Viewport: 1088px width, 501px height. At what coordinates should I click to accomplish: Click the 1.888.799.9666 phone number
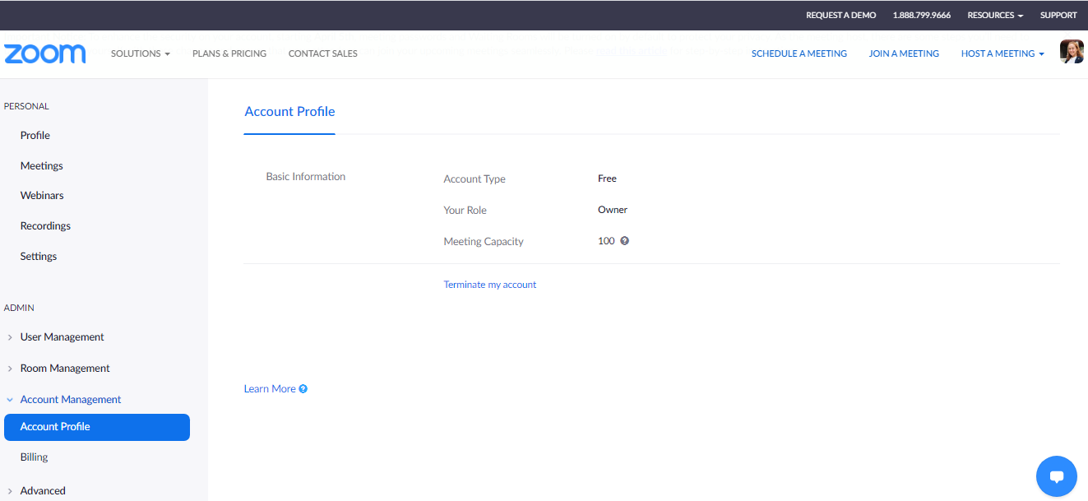[922, 15]
